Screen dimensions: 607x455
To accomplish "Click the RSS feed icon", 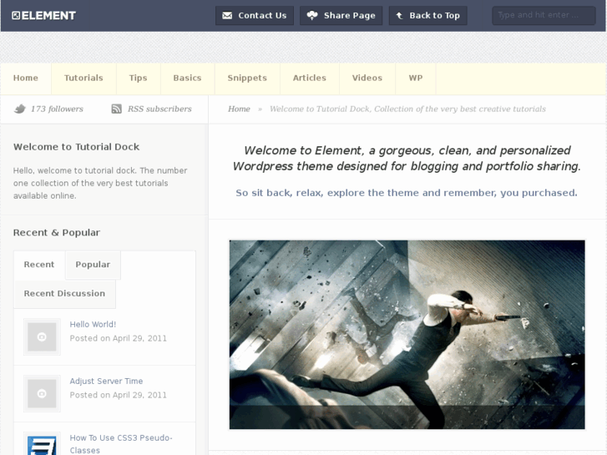I will pyautogui.click(x=117, y=109).
